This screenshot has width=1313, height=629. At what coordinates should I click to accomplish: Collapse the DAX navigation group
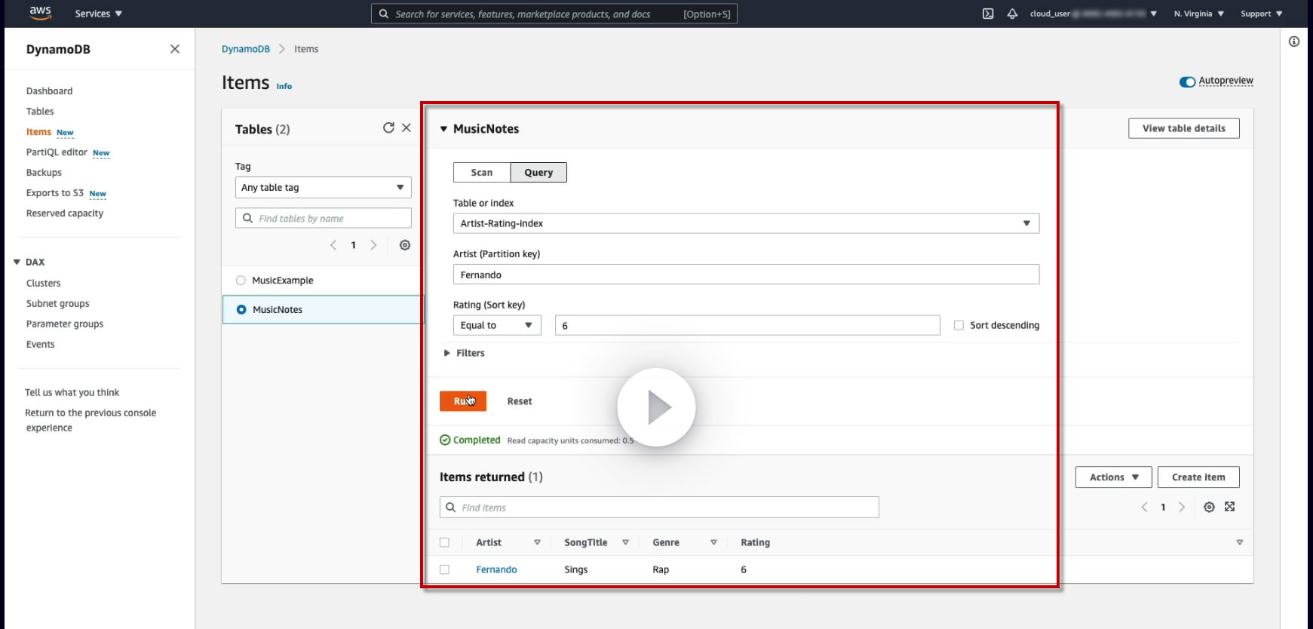[17, 262]
